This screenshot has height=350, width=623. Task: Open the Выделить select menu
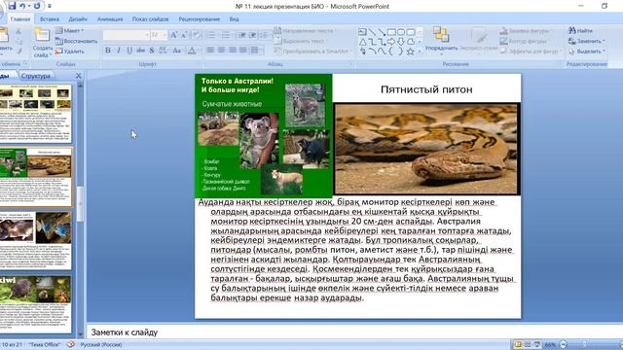pyautogui.click(x=586, y=52)
